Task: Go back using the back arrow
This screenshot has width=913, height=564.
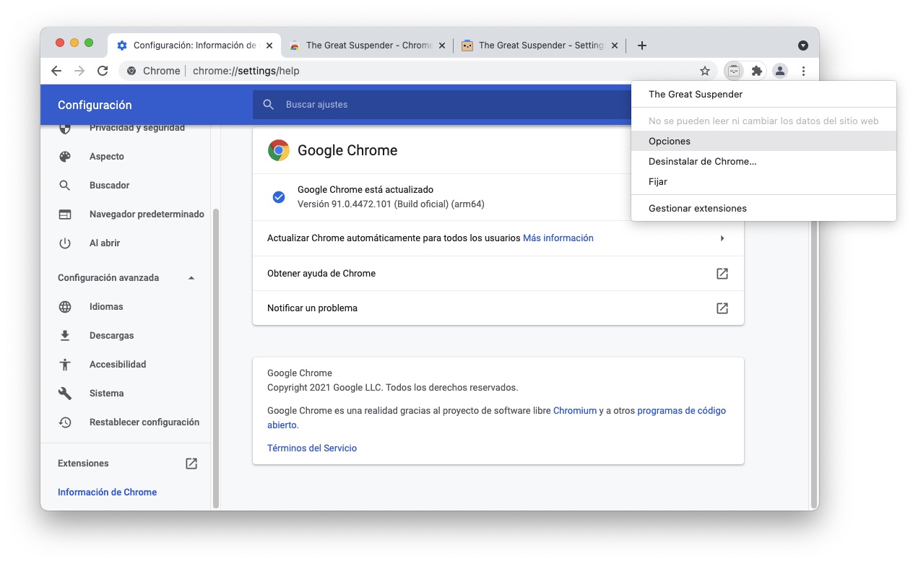Action: (56, 71)
